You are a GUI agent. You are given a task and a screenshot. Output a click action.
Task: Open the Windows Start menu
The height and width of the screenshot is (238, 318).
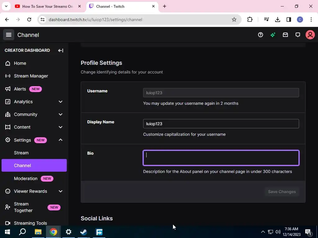pyautogui.click(x=7, y=232)
